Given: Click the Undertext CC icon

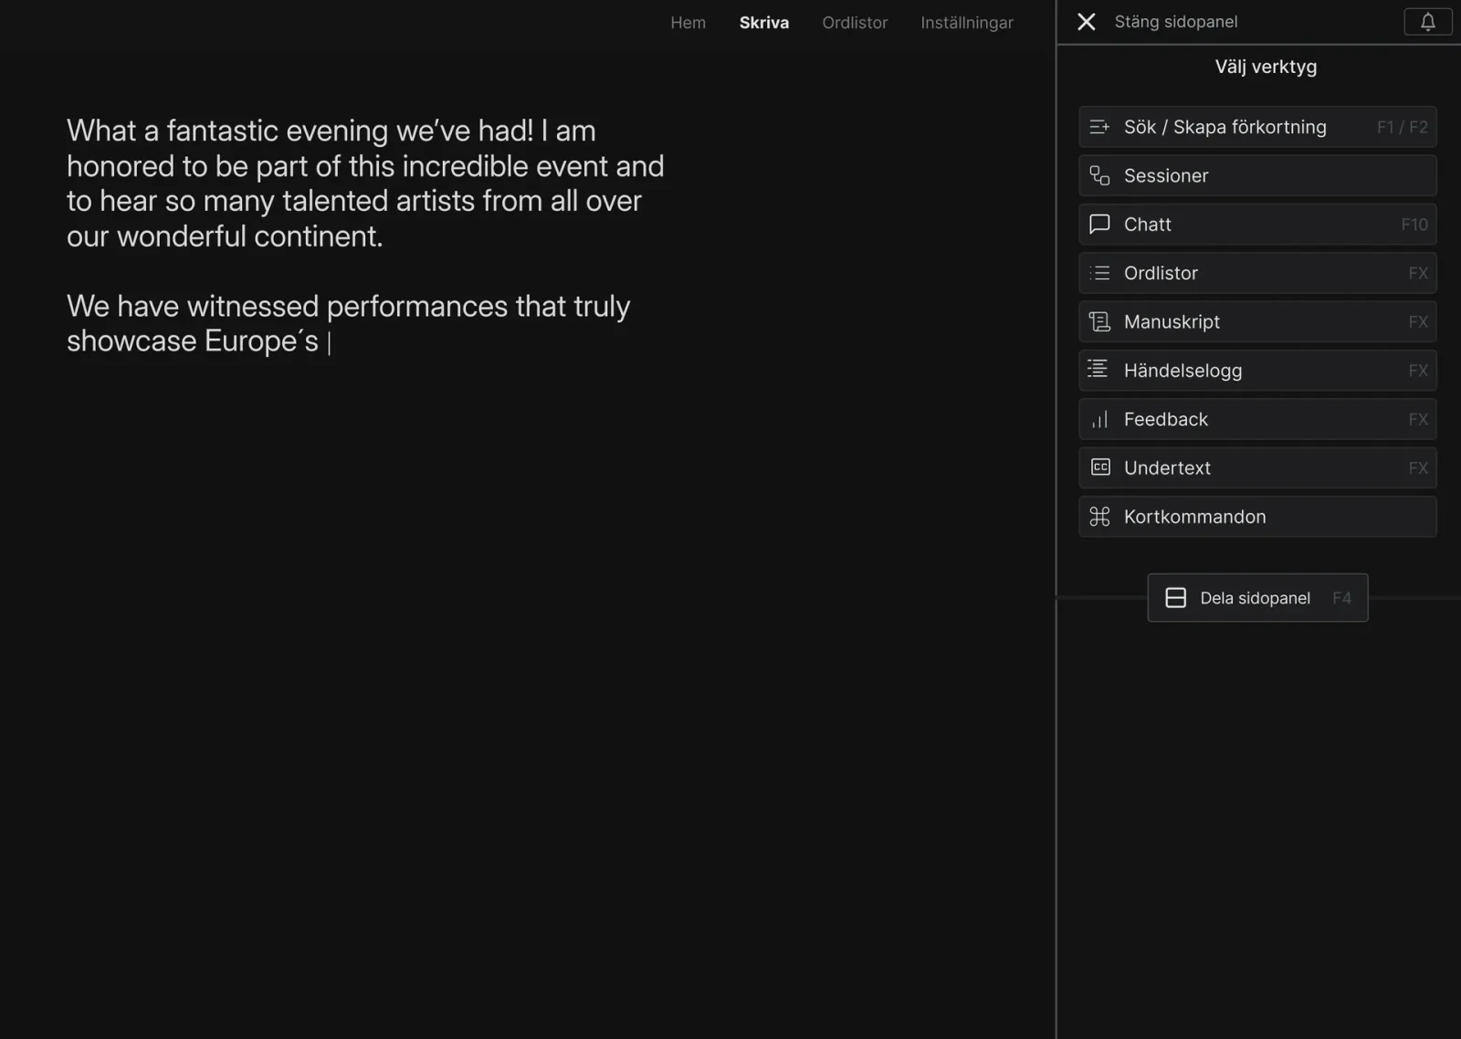Looking at the screenshot, I should [1099, 467].
